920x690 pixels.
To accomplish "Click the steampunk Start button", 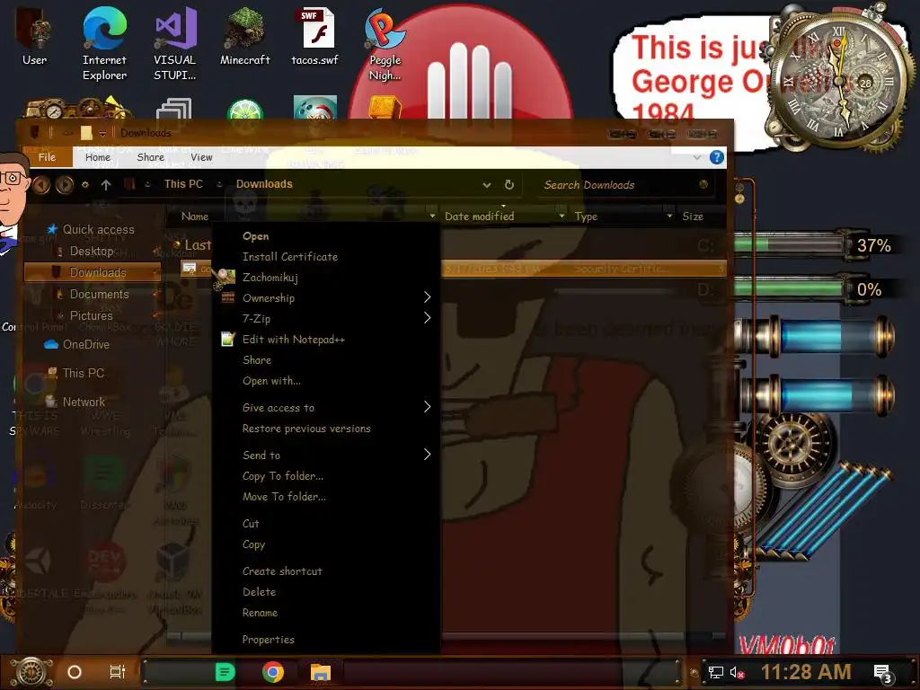I will click(x=31, y=672).
